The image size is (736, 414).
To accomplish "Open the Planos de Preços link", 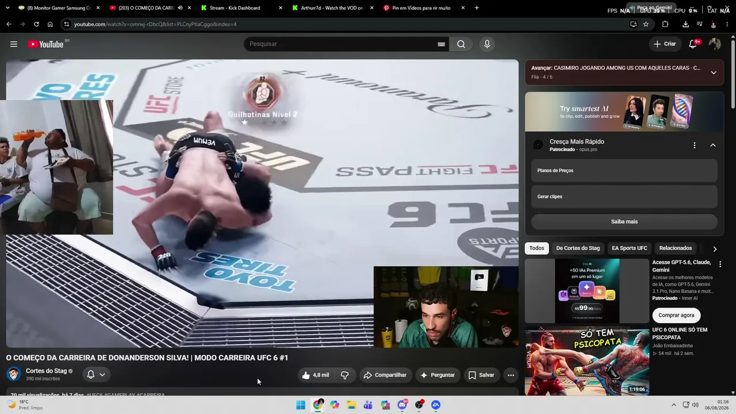I will point(624,171).
